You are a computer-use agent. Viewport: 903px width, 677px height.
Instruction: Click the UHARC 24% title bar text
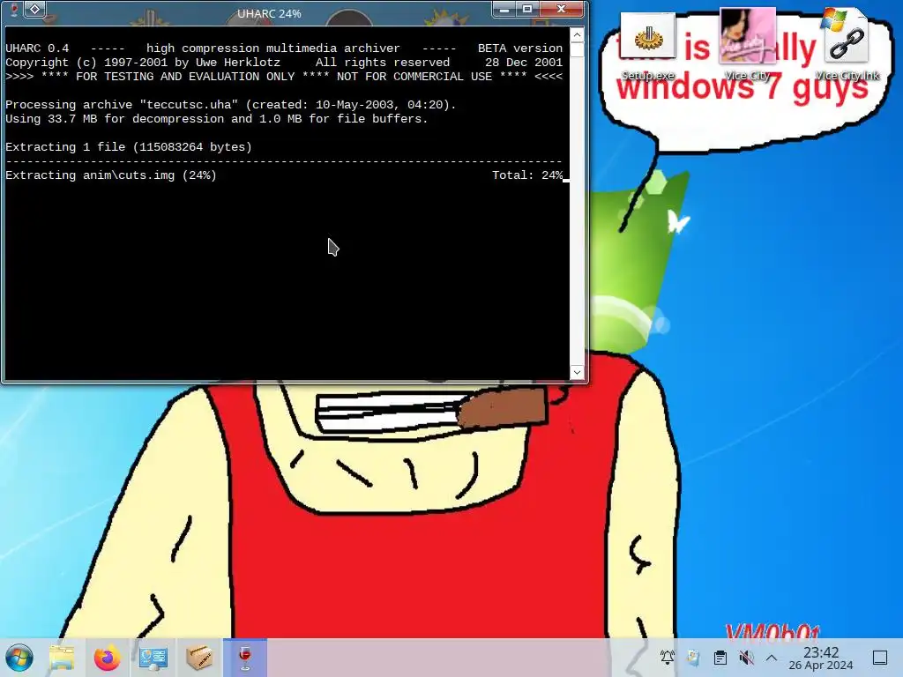(x=269, y=13)
